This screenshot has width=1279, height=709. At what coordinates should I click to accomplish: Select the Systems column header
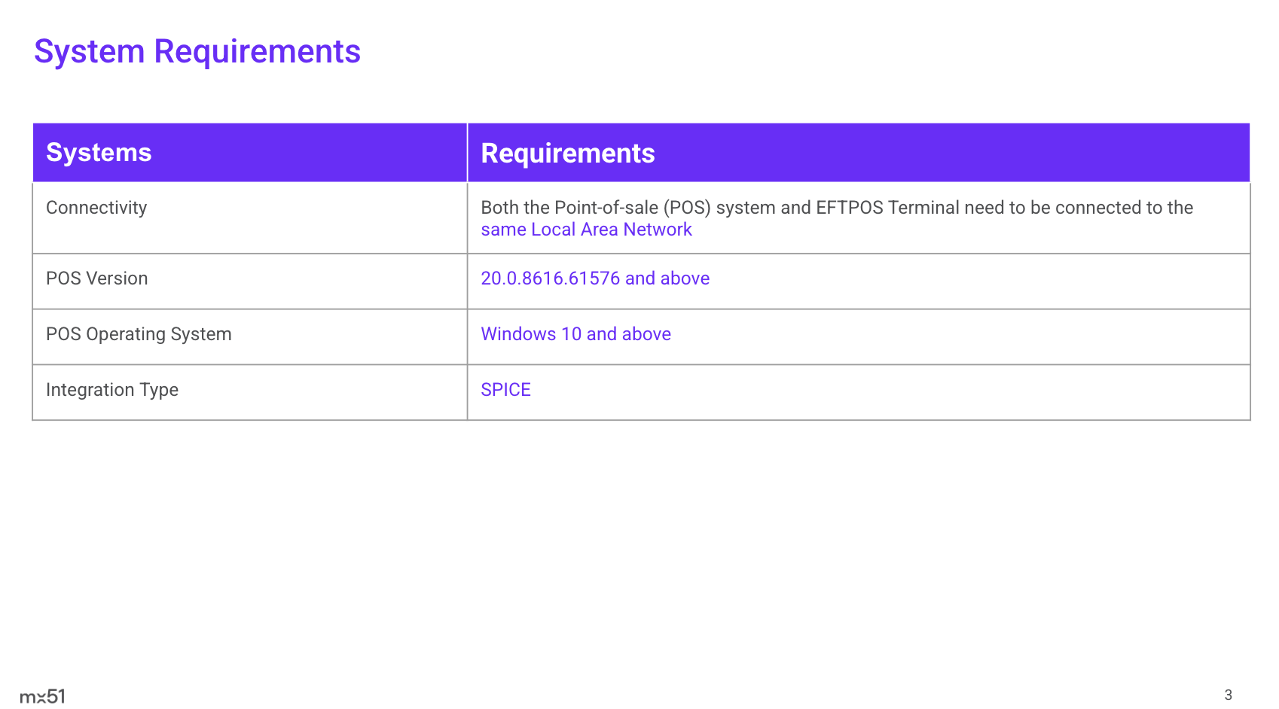(99, 153)
